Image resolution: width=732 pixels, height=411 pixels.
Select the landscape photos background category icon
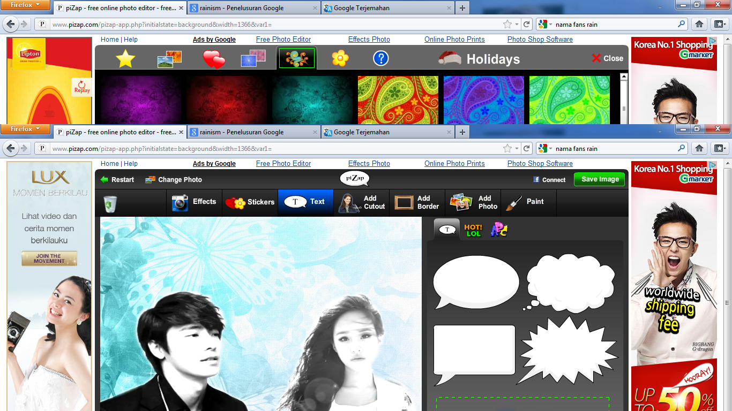click(x=169, y=58)
